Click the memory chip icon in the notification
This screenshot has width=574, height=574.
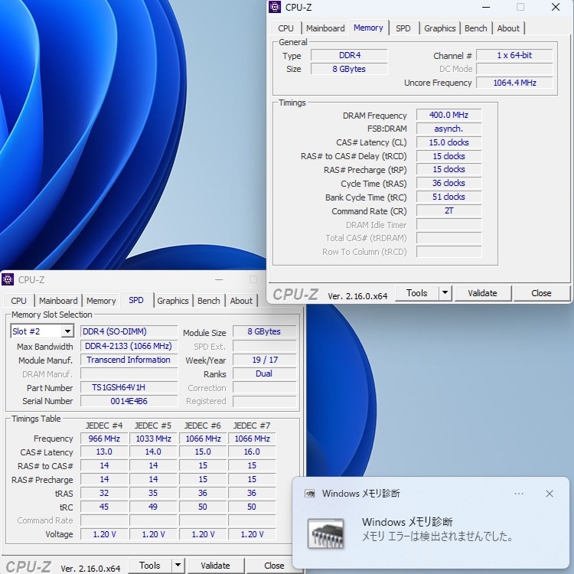point(326,533)
